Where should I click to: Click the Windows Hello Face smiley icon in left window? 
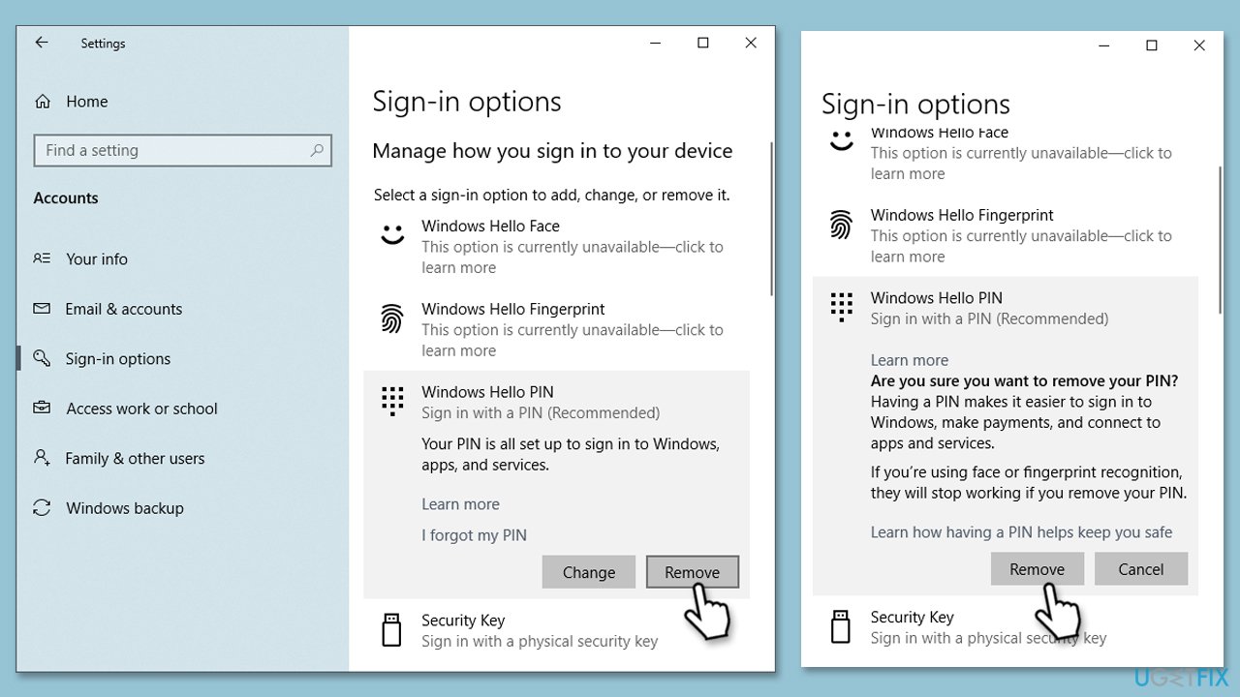tap(392, 234)
